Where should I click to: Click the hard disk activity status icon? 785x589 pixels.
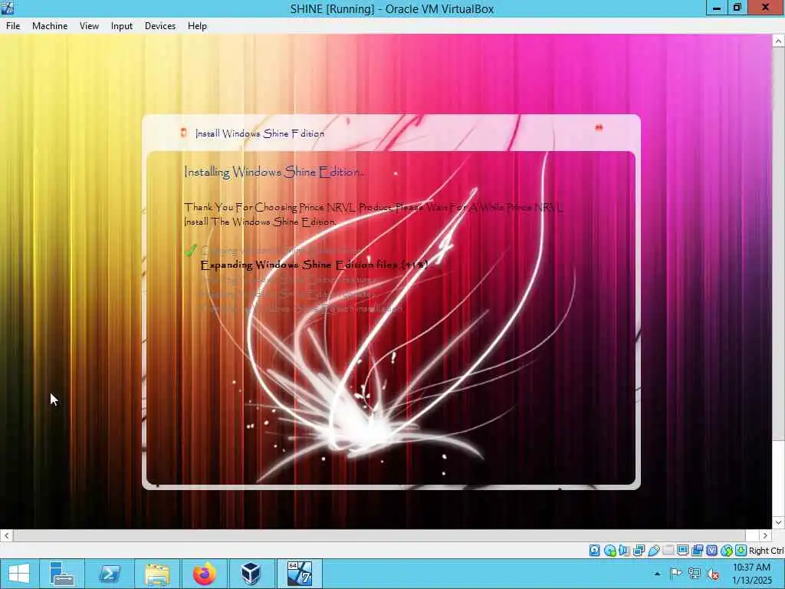(x=595, y=551)
